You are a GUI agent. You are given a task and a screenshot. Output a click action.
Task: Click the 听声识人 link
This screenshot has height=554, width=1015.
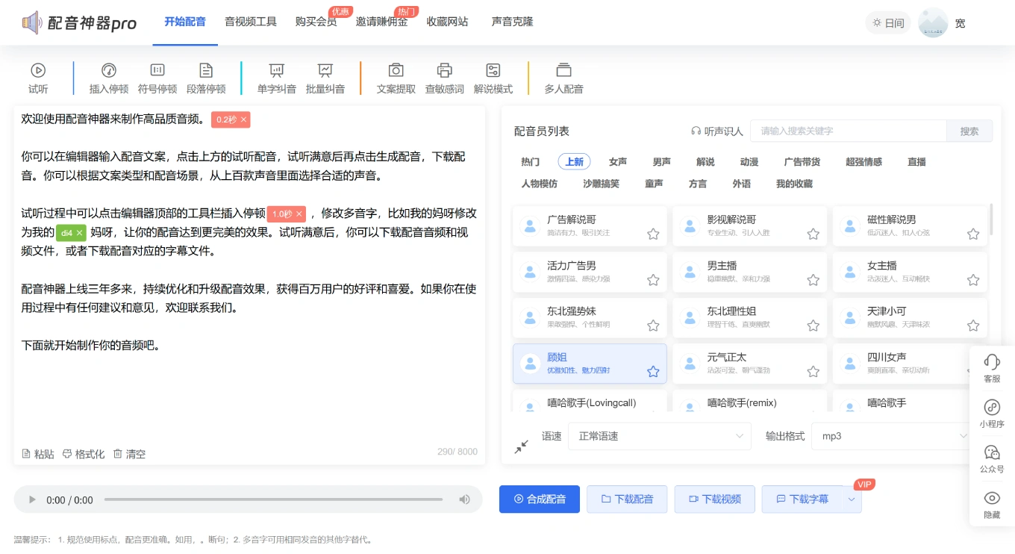[717, 131]
